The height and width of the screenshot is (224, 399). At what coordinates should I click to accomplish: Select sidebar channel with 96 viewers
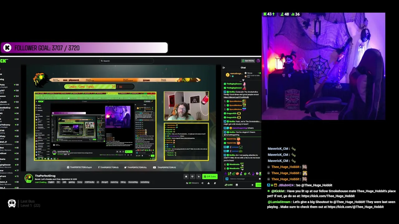click(x=9, y=109)
